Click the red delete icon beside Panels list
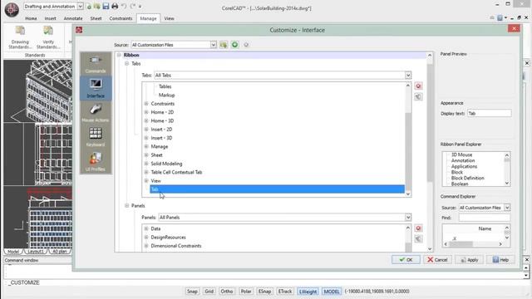 418,228
